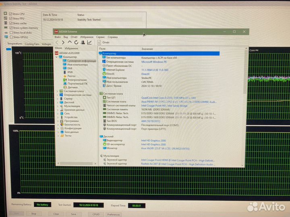Click the Stop button in Stability Test
The height and width of the screenshot is (217, 290).
(34, 214)
